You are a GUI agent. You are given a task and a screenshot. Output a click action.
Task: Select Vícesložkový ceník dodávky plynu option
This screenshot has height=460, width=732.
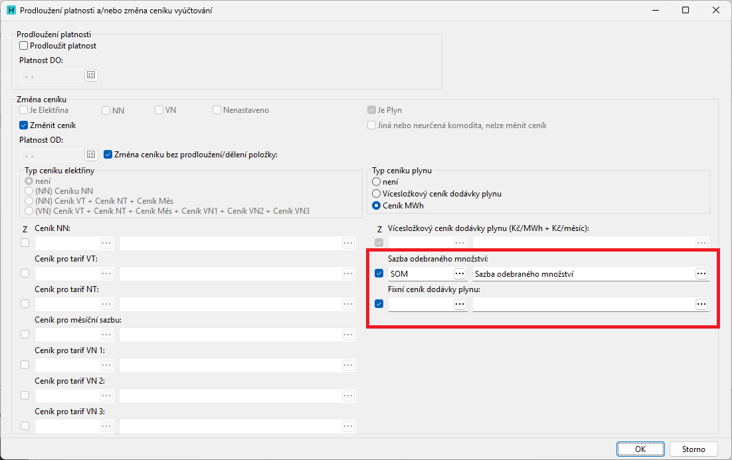377,194
